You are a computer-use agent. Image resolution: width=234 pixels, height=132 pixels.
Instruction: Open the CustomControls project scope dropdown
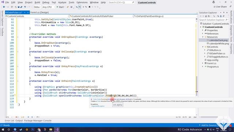[37, 16]
